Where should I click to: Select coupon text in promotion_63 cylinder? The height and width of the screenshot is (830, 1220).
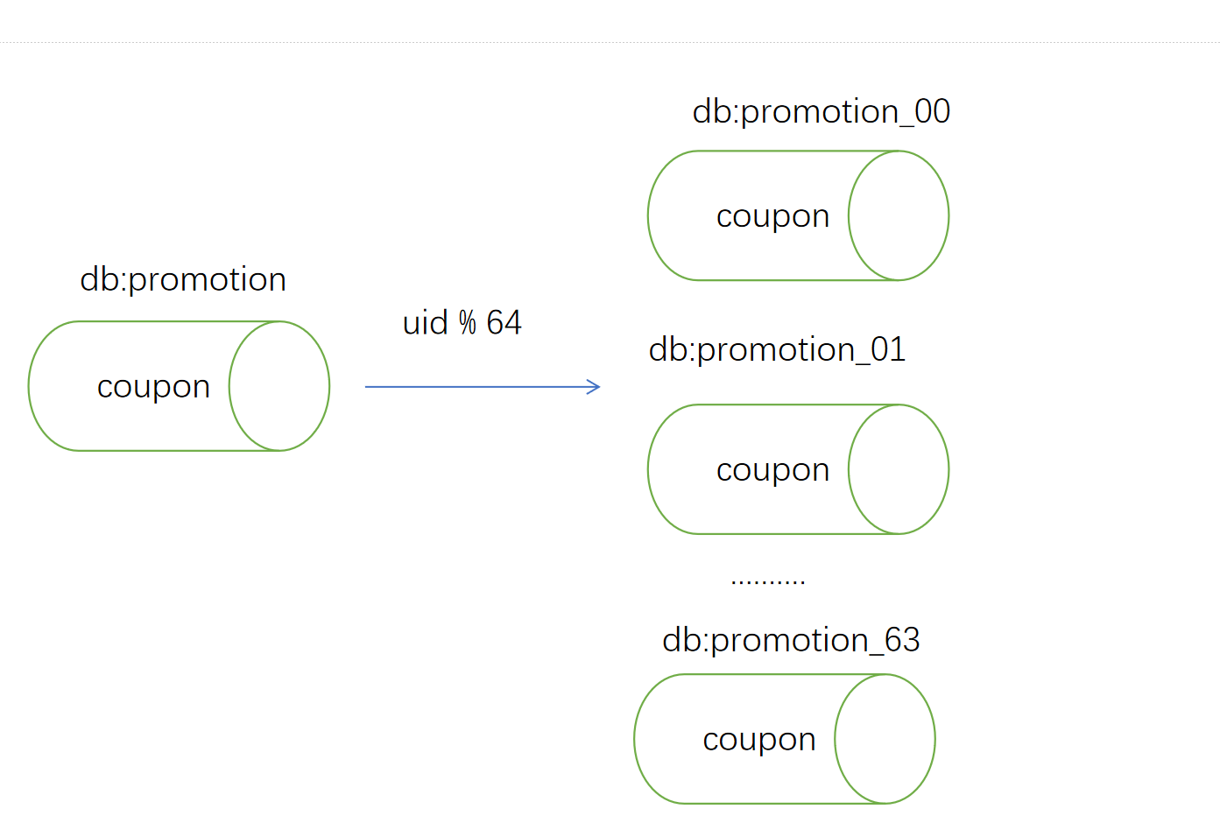coord(759,741)
